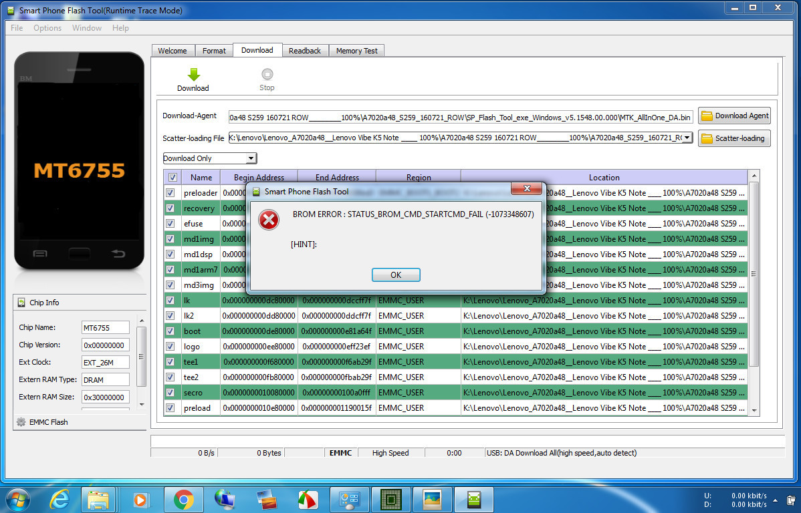801x513 pixels.
Task: Click Chip Info panel scroll-down arrow
Action: 142,404
